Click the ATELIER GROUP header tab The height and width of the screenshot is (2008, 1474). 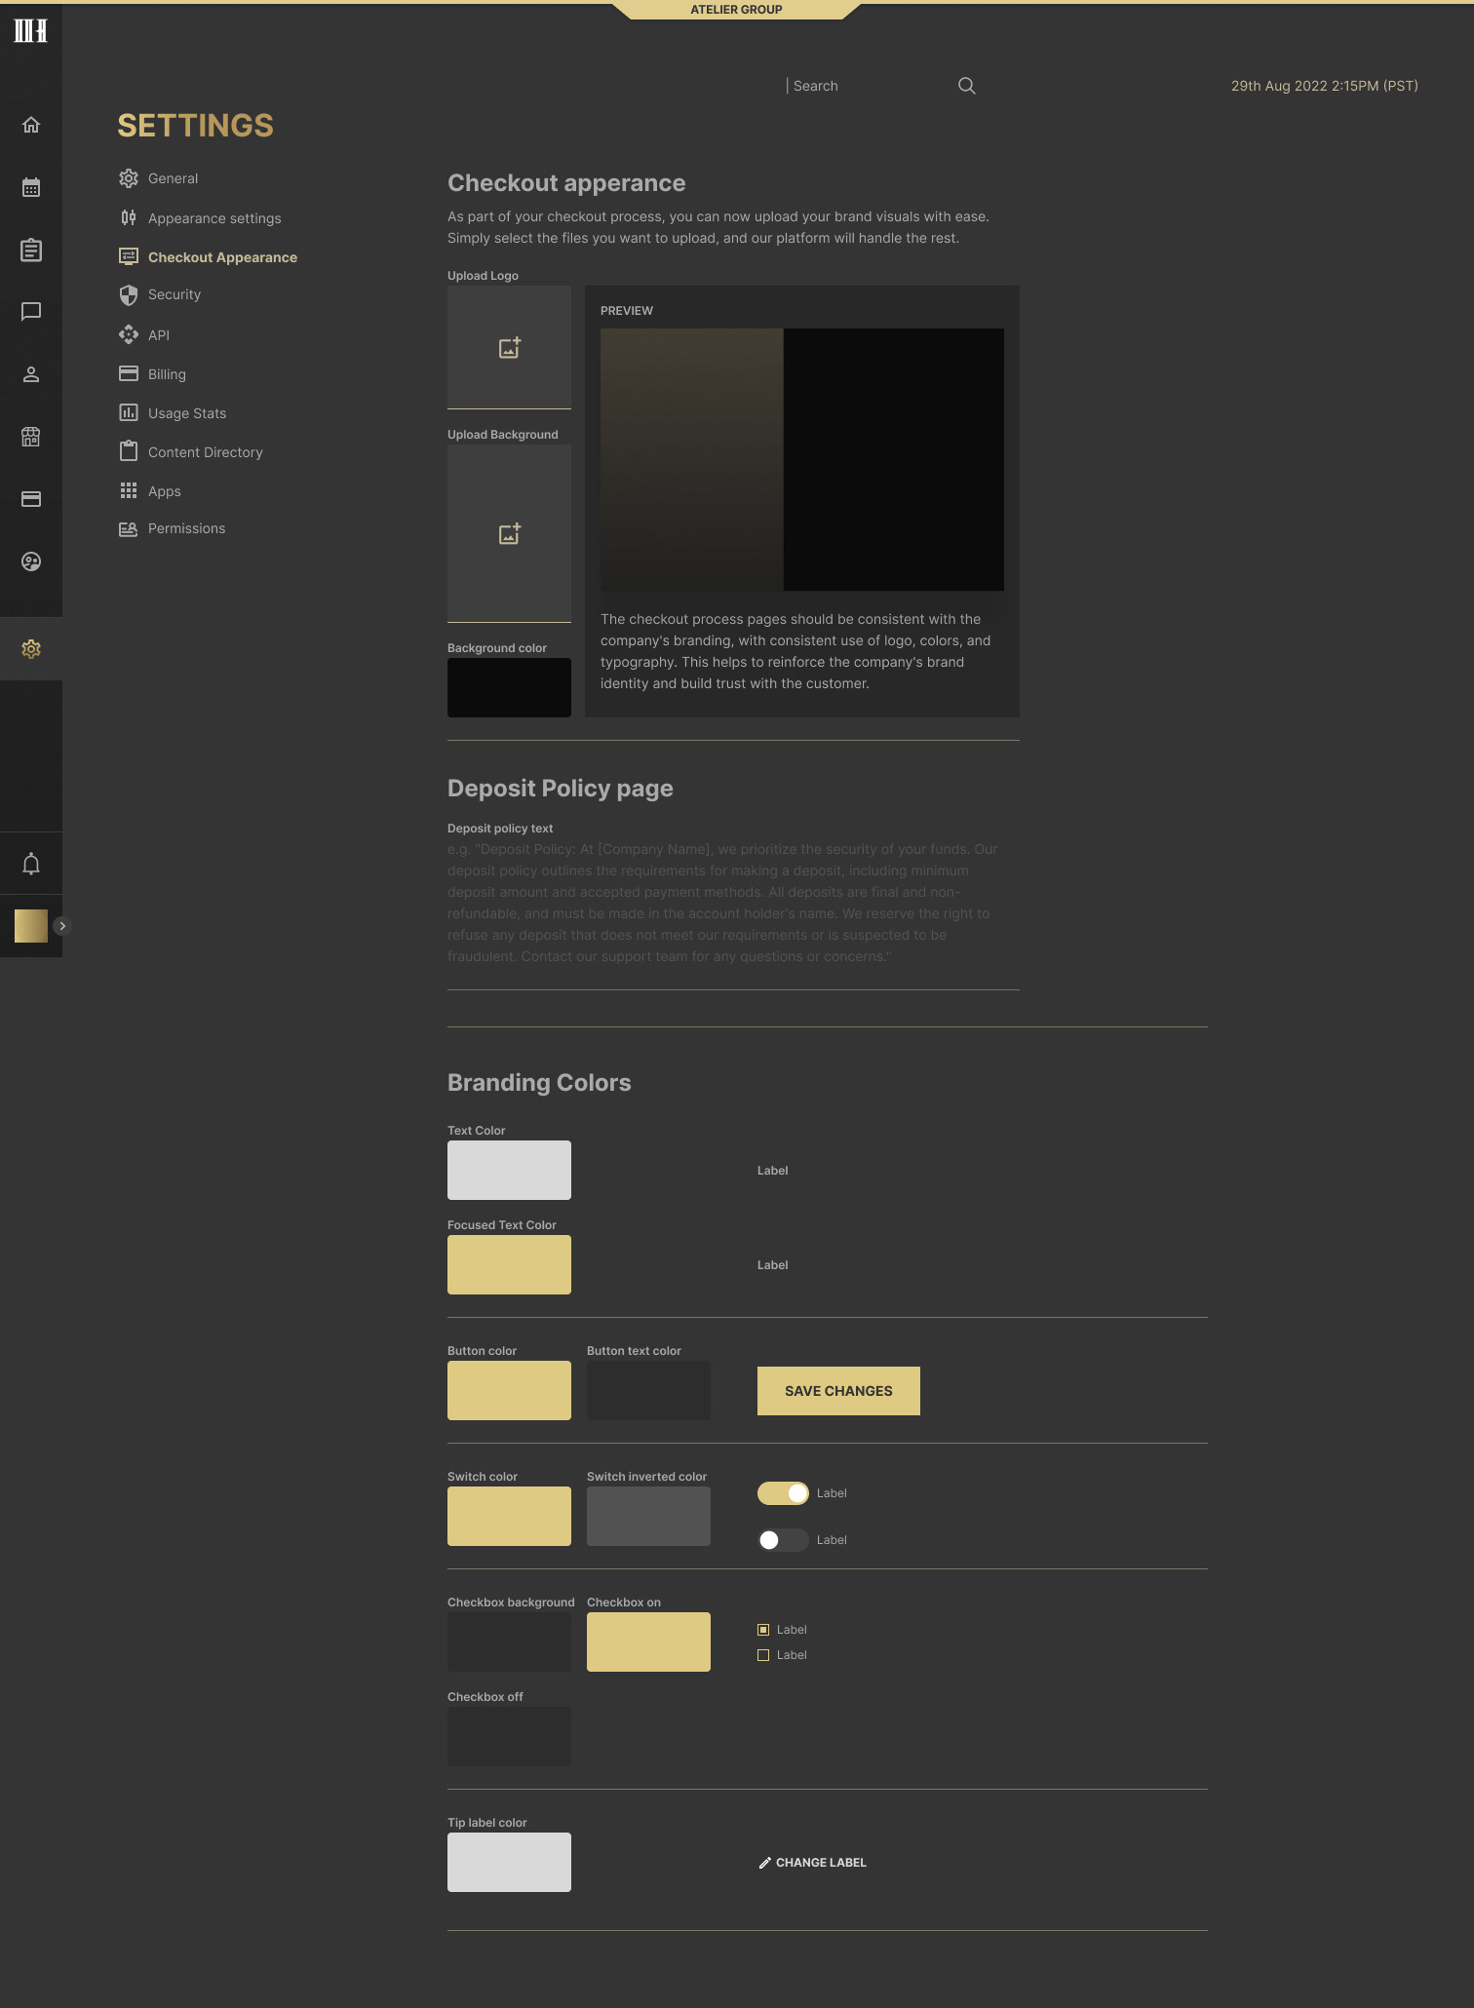[737, 10]
